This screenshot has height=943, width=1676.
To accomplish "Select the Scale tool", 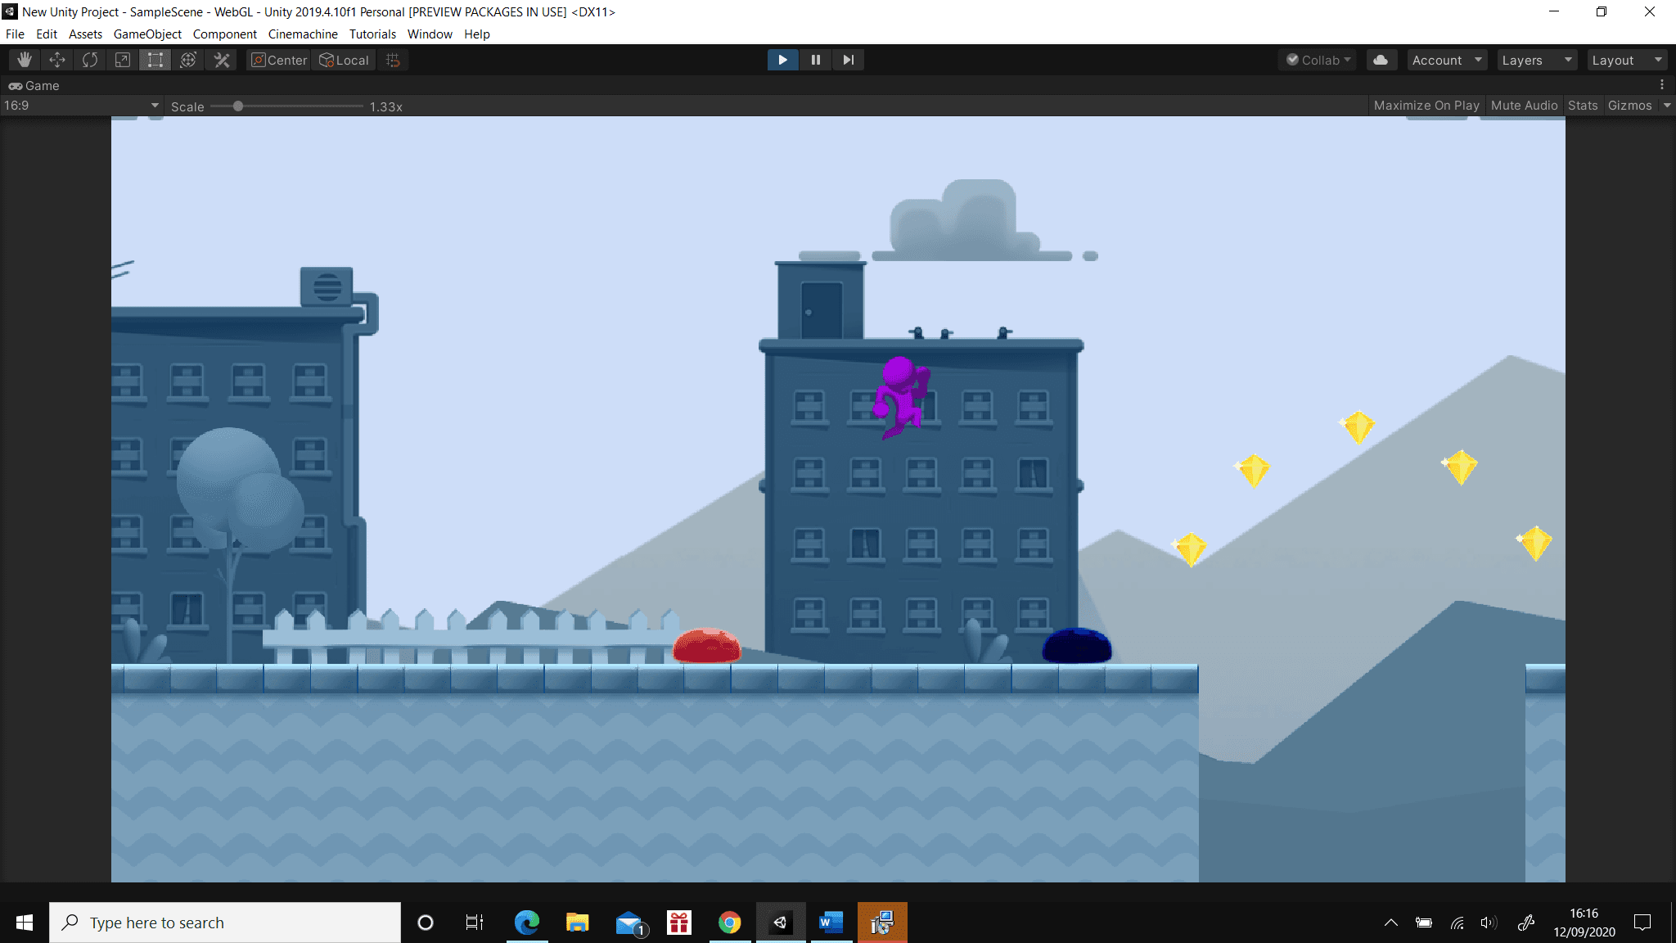I will pos(123,60).
